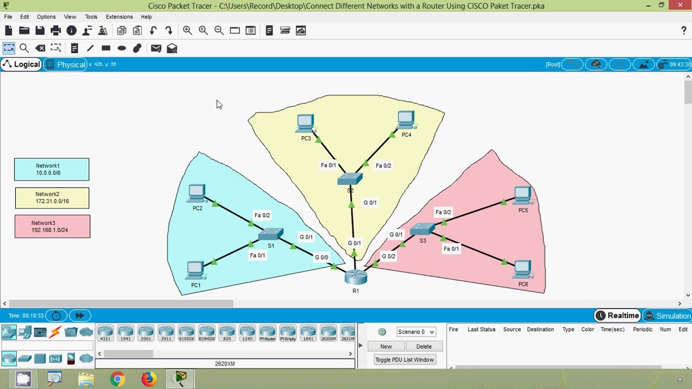This screenshot has height=389, width=692.
Task: Zoom in with the plus magnifier
Action: click(188, 31)
